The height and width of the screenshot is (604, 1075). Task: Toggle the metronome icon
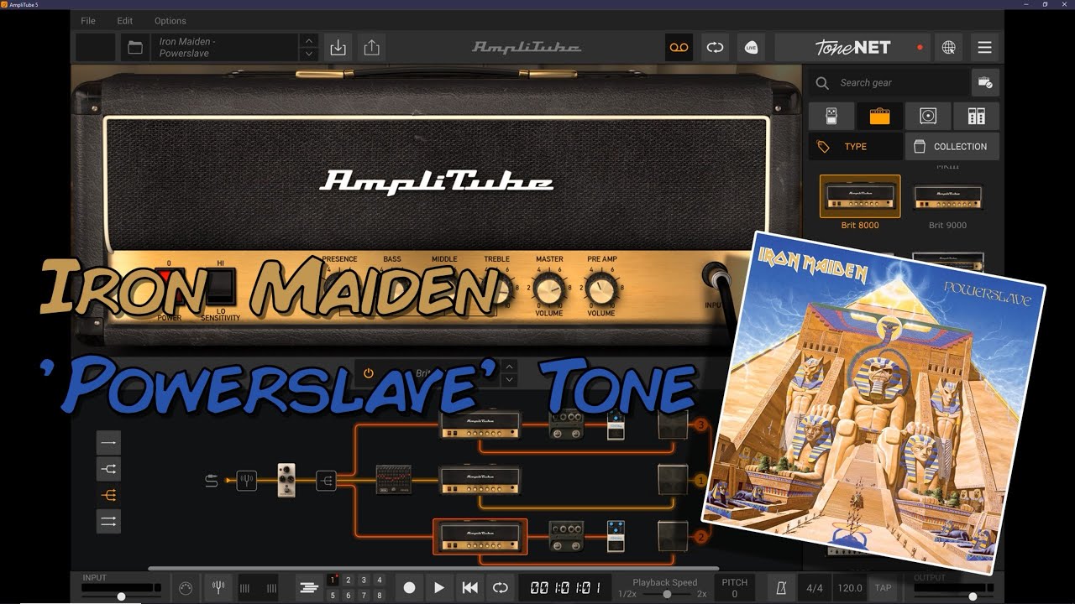tap(781, 588)
